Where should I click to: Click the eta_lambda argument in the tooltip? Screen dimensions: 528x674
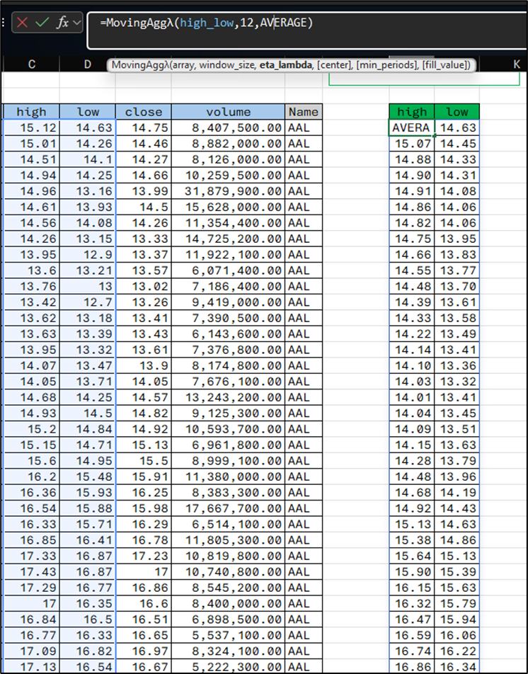(x=286, y=65)
